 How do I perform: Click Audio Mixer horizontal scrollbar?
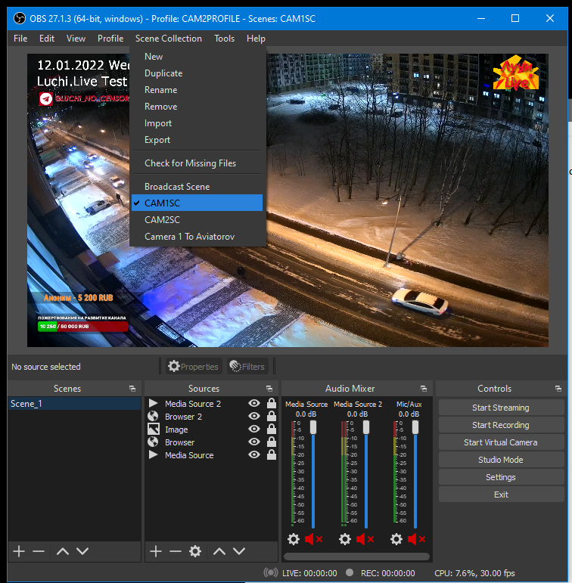(356, 557)
